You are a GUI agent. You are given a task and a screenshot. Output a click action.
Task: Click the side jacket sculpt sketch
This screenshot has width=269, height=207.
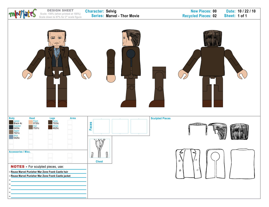[x=215, y=164]
